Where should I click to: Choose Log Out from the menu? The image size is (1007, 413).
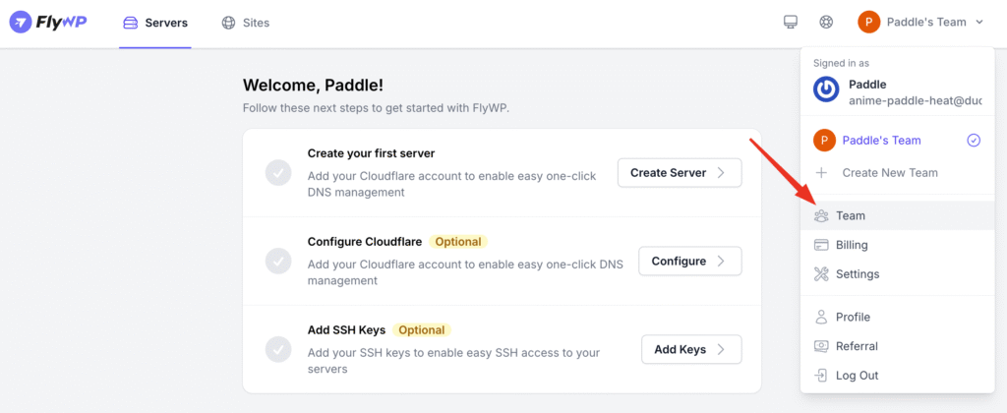(897, 376)
